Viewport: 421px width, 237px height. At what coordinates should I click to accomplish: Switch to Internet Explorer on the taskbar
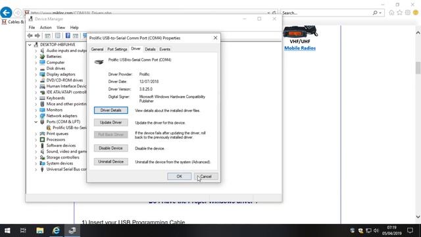[56, 230]
